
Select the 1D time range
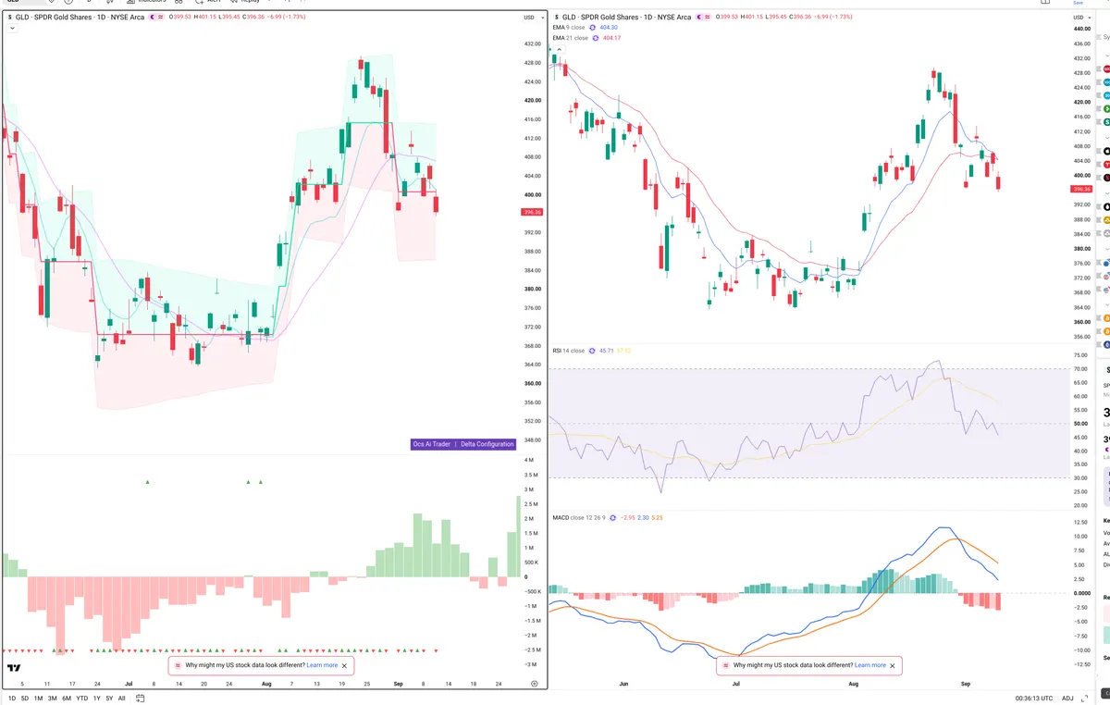[12, 699]
